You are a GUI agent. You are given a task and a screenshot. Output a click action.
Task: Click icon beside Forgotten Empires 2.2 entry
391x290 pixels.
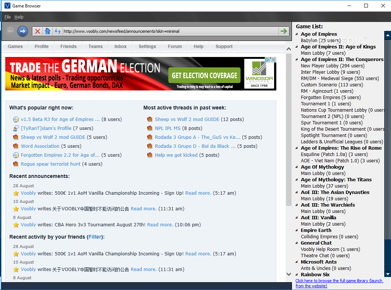pos(16,155)
